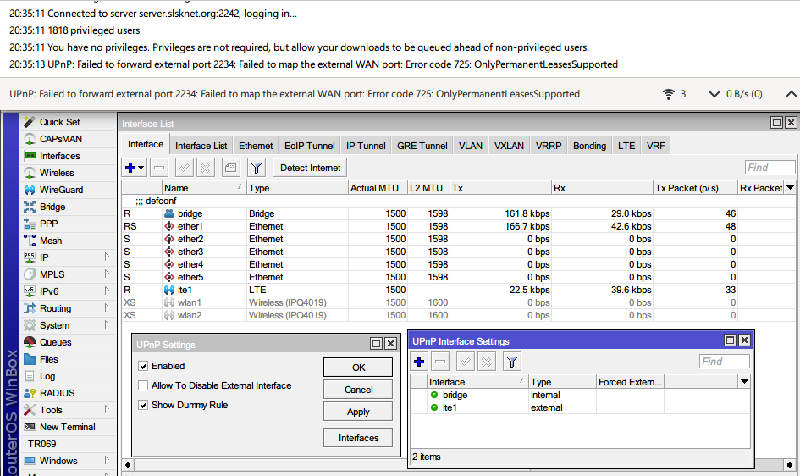
Task: Open Interface List columns dropdown arrow
Action: [x=791, y=188]
